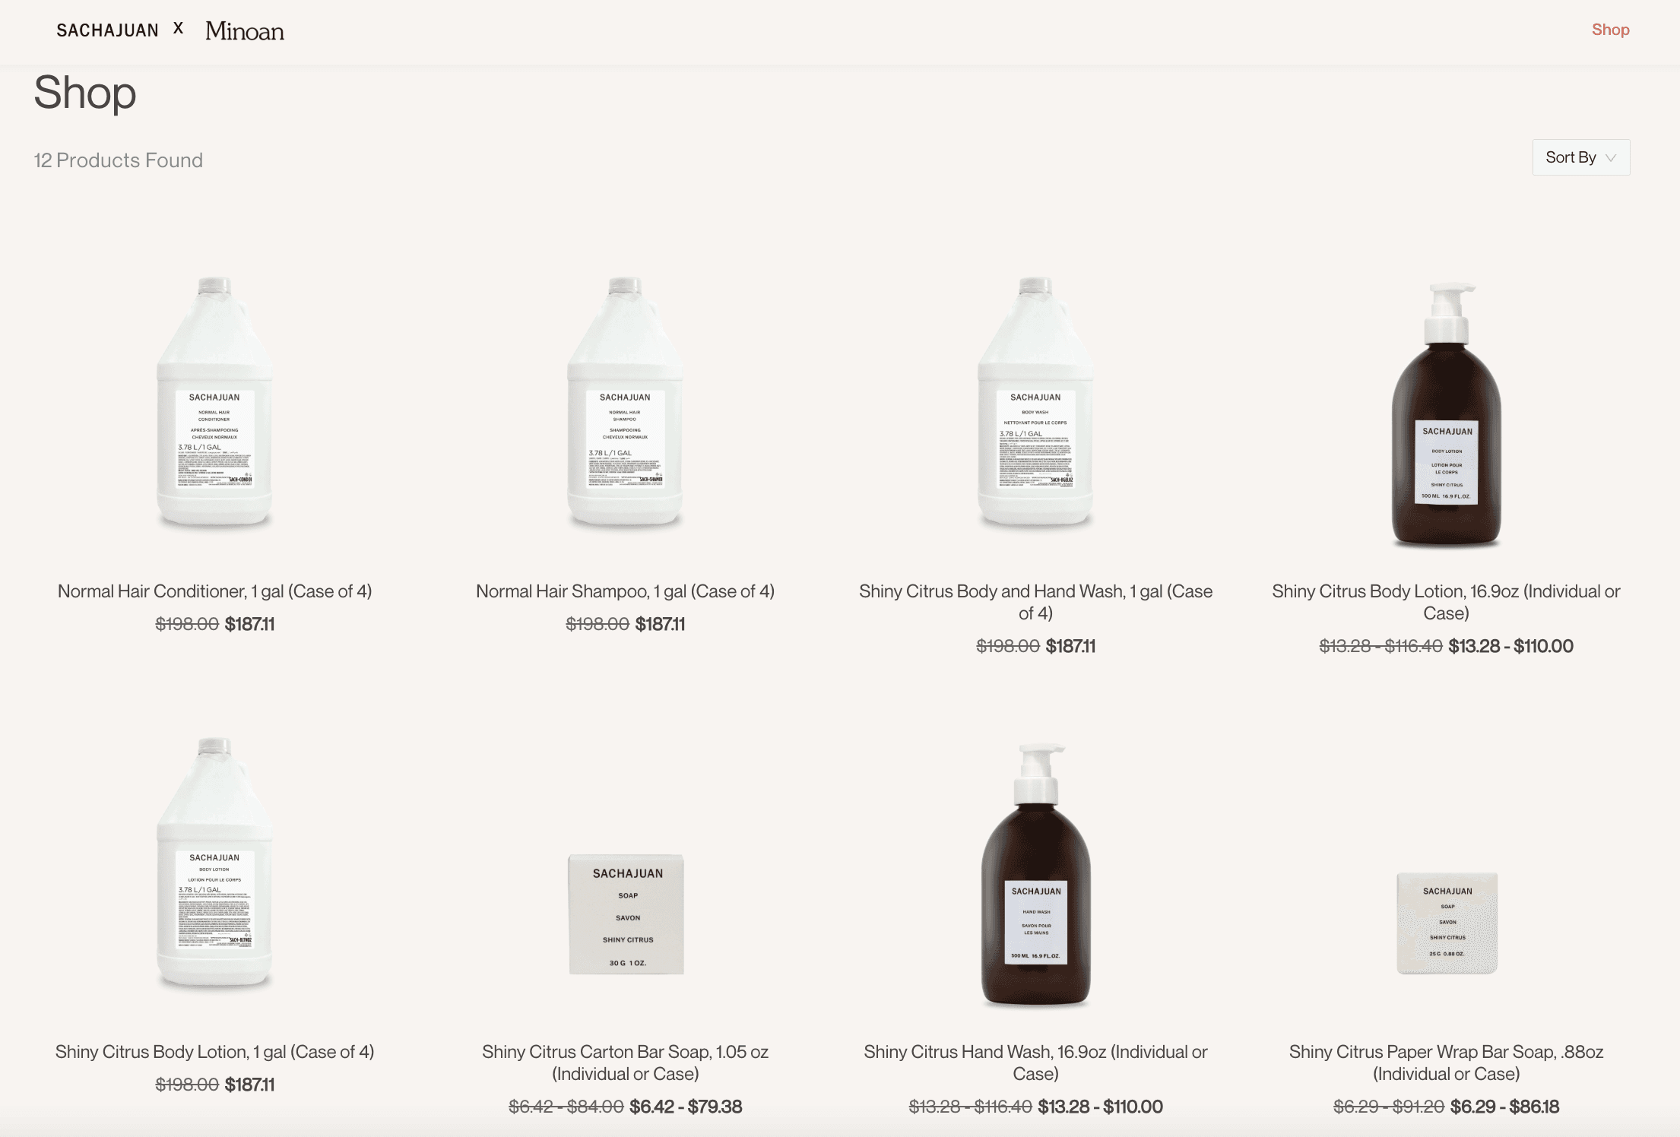Image resolution: width=1680 pixels, height=1137 pixels.
Task: Open Shiny Citrus Carton Bar Soap image
Action: coord(626,914)
